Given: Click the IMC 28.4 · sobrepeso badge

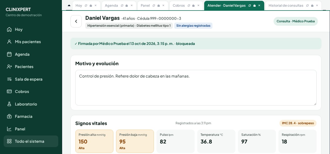Looking at the screenshot, I should click(298, 123).
